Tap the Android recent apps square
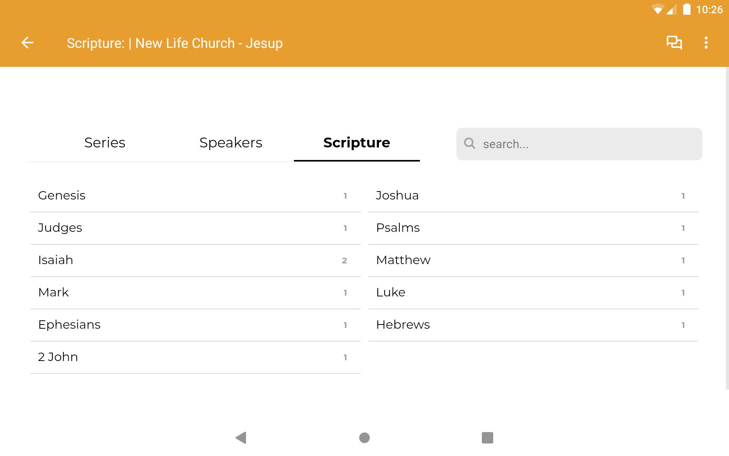Screen dimensions: 729x456 click(x=487, y=438)
